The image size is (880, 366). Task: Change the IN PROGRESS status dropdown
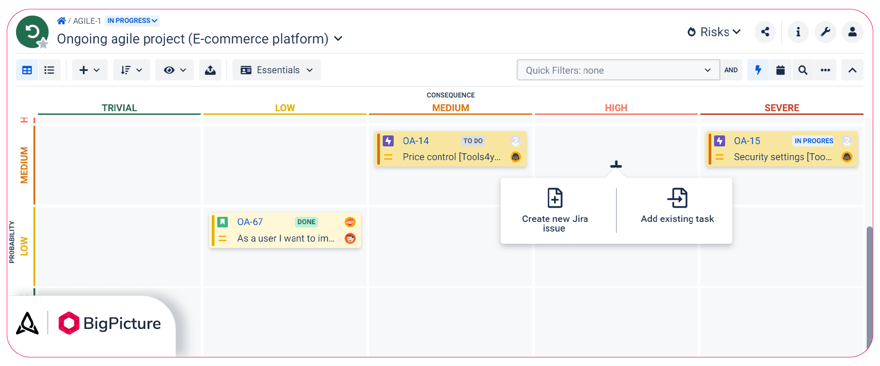click(x=132, y=21)
